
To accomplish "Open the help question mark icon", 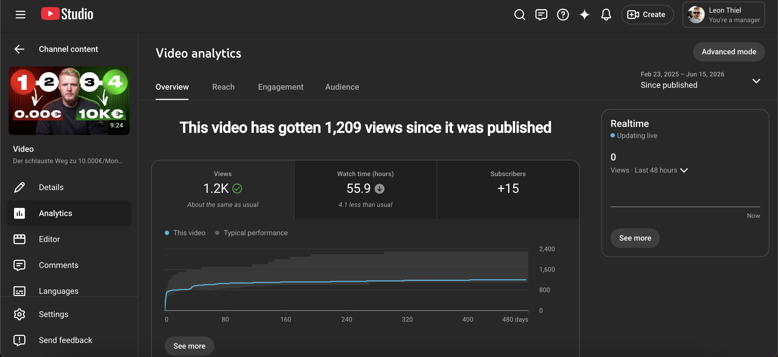I will click(563, 15).
